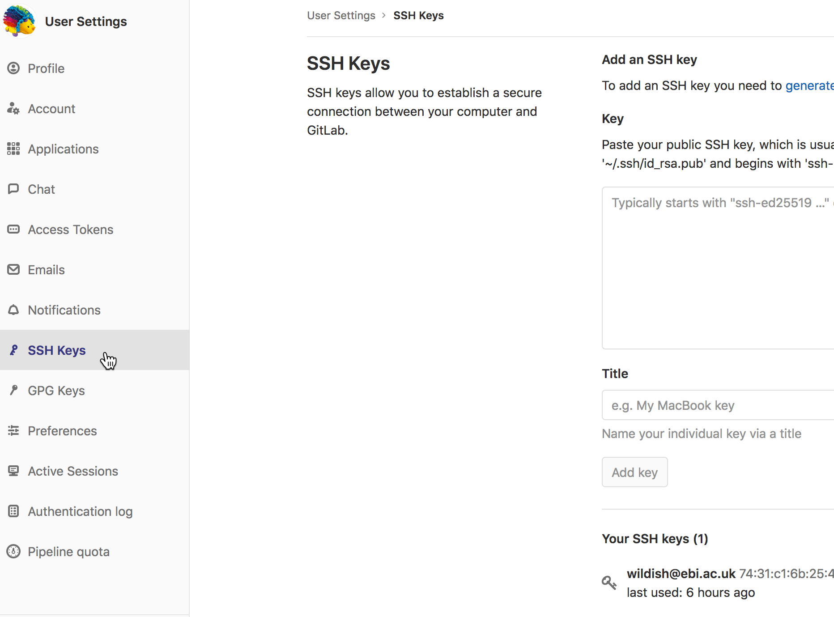Select the Pipeline quota gauge icon
Screen dimensions: 834x617
(x=13, y=551)
